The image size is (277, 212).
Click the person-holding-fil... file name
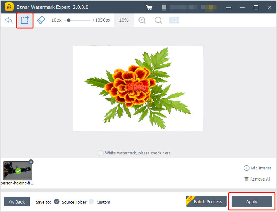(x=18, y=183)
